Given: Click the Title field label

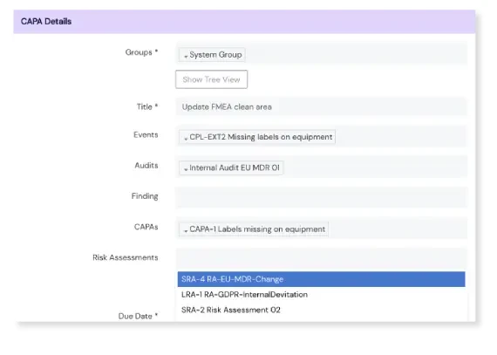Looking at the screenshot, I should coord(147,106).
